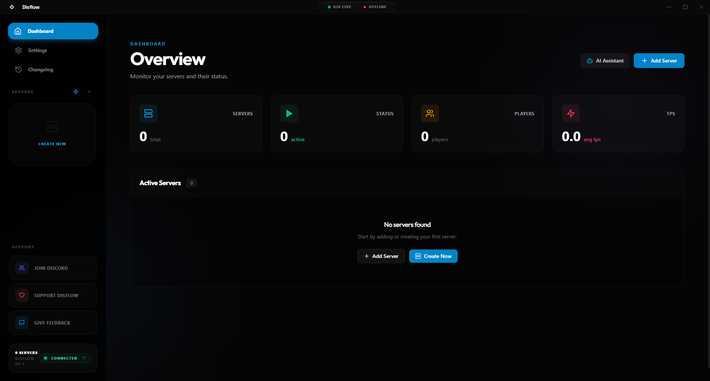The image size is (710, 381).
Task: Open the JOIN DISCORD panel
Action: click(53, 268)
